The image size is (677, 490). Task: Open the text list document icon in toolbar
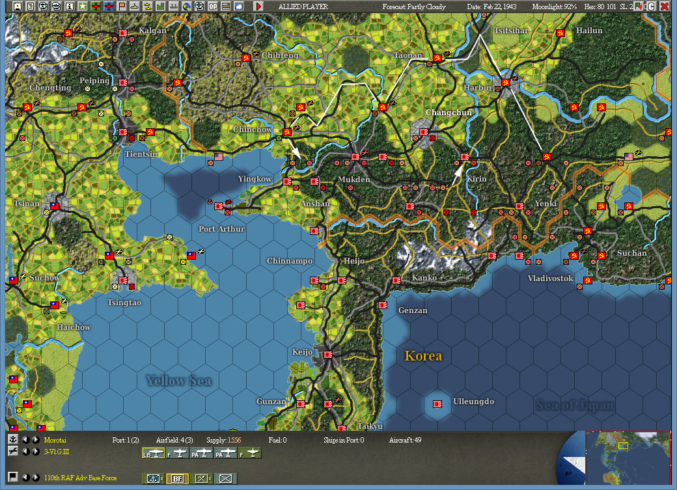[x=30, y=7]
